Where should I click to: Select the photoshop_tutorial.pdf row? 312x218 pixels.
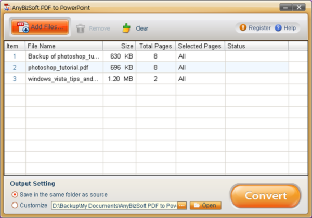tap(62, 67)
